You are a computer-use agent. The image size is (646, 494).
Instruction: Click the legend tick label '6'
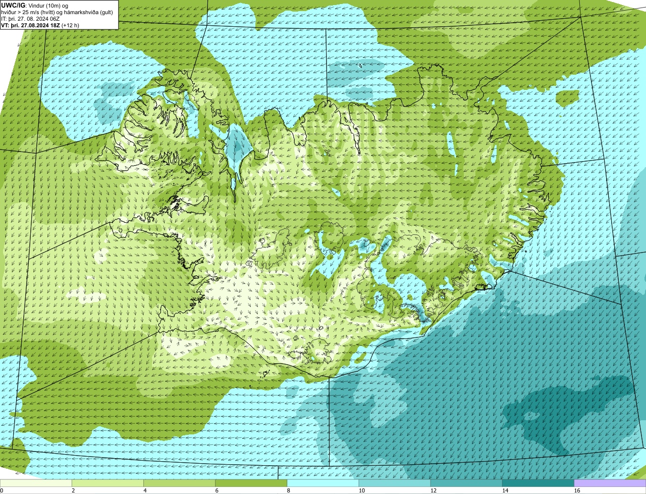point(217,490)
